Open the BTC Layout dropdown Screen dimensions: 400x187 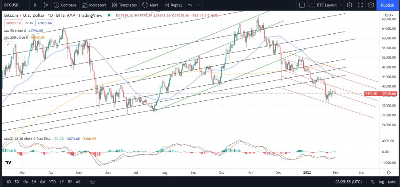pyautogui.click(x=326, y=5)
